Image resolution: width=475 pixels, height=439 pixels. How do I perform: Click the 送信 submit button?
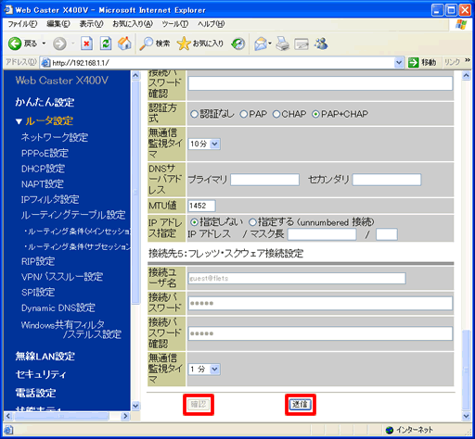pyautogui.click(x=301, y=405)
